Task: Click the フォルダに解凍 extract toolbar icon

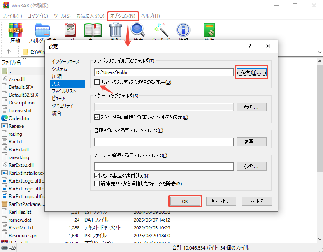Action: (43, 30)
